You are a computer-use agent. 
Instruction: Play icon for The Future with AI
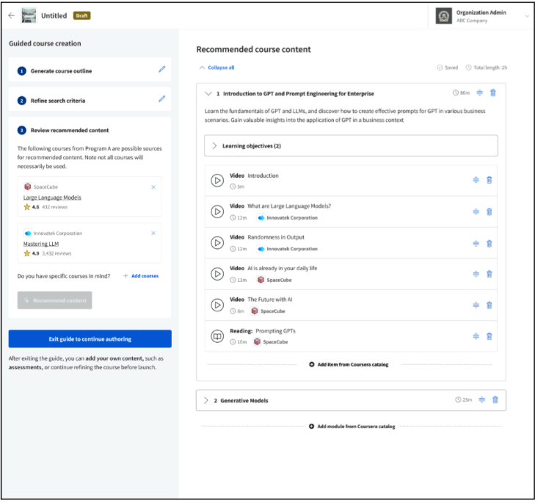pos(217,305)
